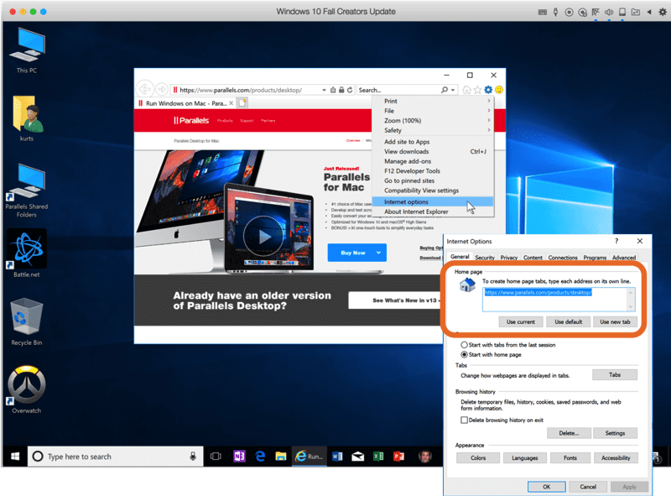Click the IE Tools gear icon

(x=488, y=90)
